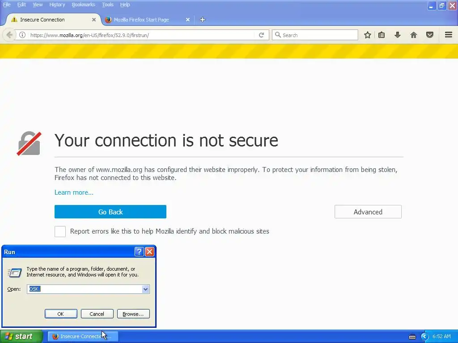Go to the home page icon
Image resolution: width=458 pixels, height=343 pixels.
pyautogui.click(x=414, y=35)
